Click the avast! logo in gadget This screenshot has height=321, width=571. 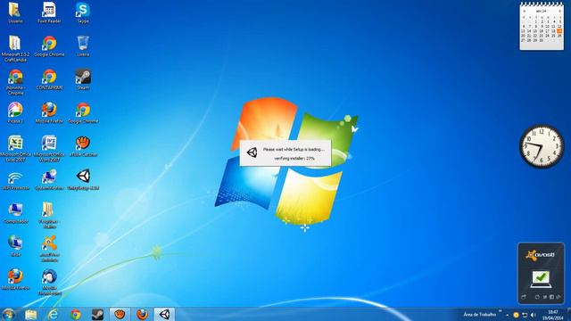541,255
